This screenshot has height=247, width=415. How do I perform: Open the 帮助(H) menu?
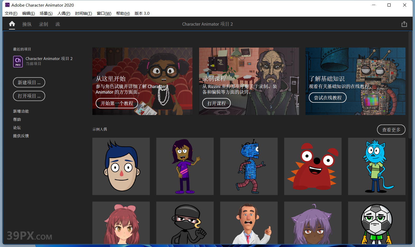(123, 13)
